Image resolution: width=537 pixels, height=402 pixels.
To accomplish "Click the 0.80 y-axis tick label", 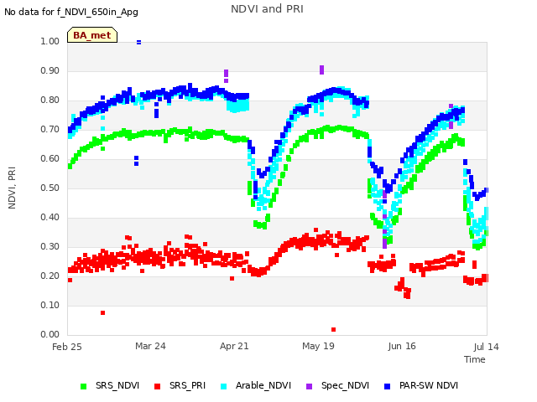I will 50,100.
